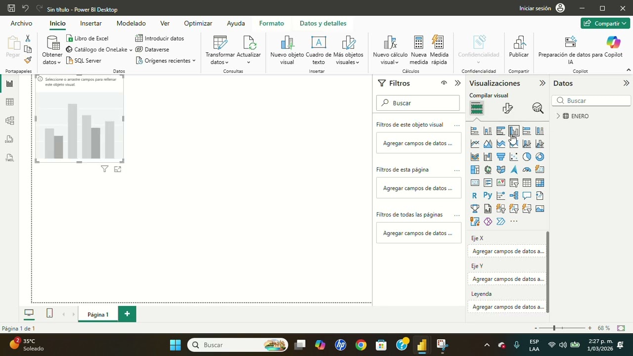Toggle Filters pane visibility eye icon

click(x=444, y=83)
